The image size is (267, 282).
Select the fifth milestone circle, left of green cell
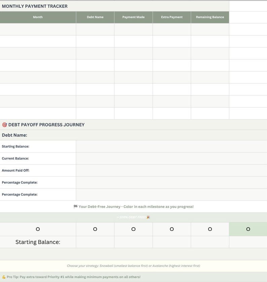click(x=210, y=229)
